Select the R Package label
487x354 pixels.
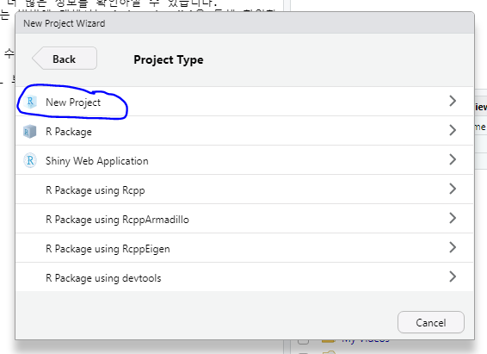69,132
